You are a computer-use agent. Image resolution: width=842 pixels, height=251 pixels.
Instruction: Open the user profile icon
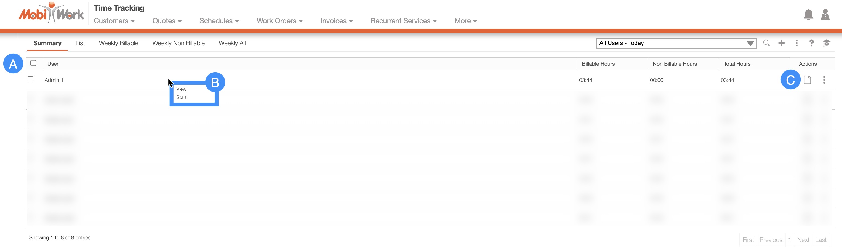pyautogui.click(x=825, y=15)
